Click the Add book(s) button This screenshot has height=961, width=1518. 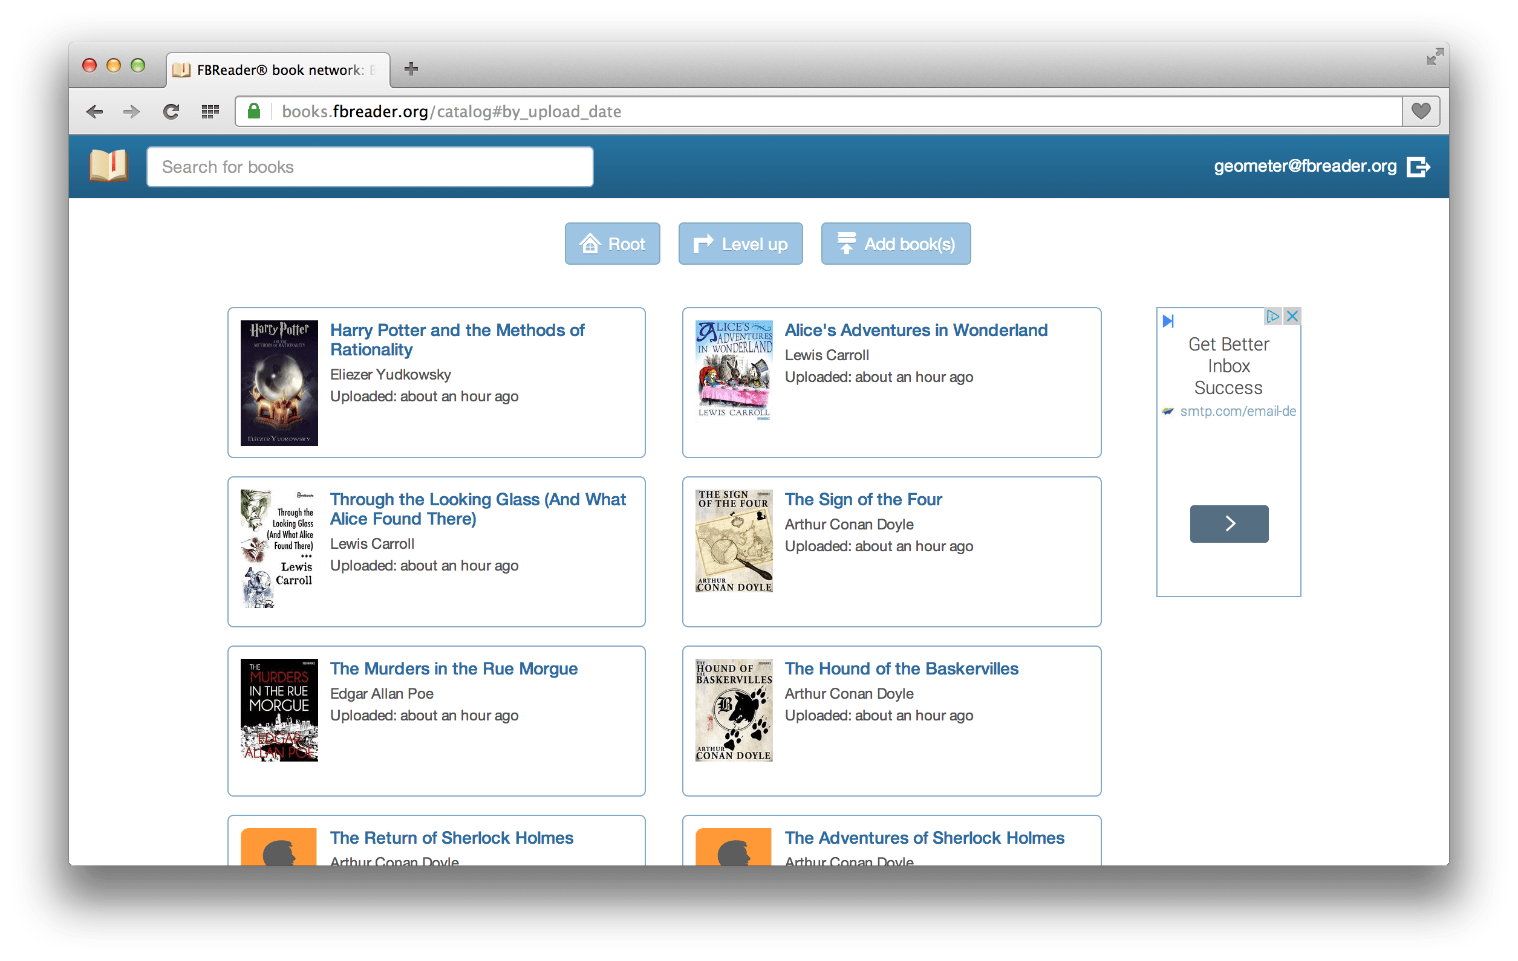point(896,244)
